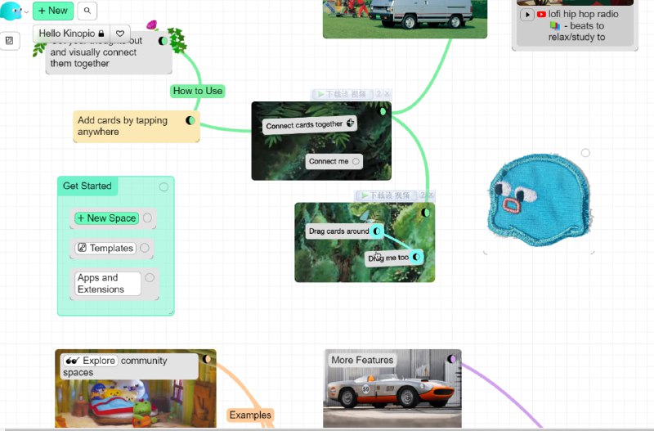Image resolution: width=654 pixels, height=431 pixels.
Task: Open the Kinopio logo menu
Action: [x=11, y=11]
